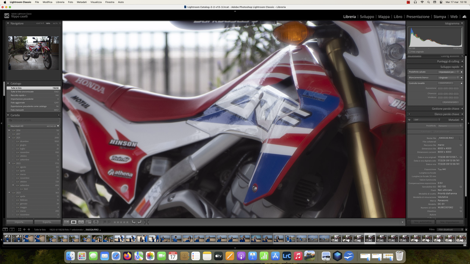Click Ripristina tutto button

pyautogui.click(x=451, y=102)
